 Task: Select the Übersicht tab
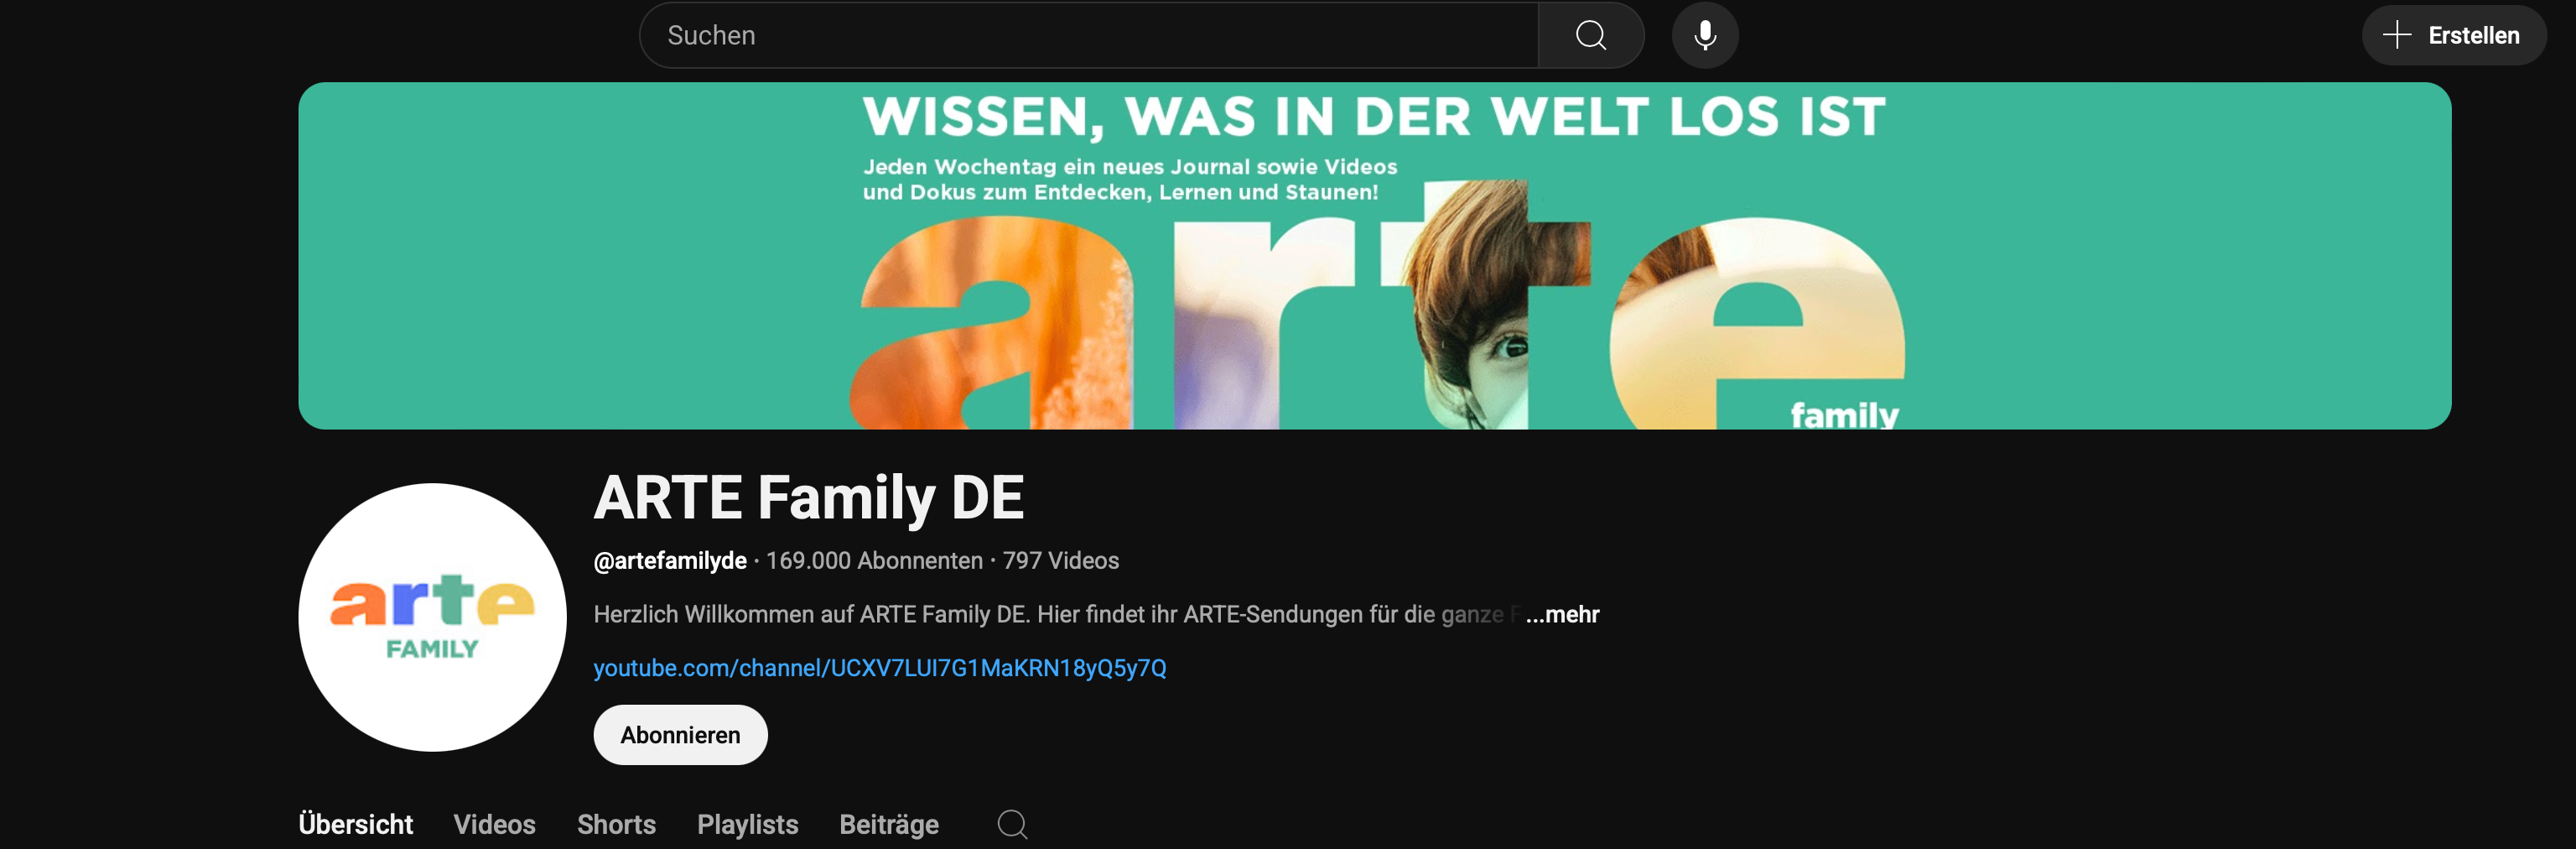[x=355, y=824]
